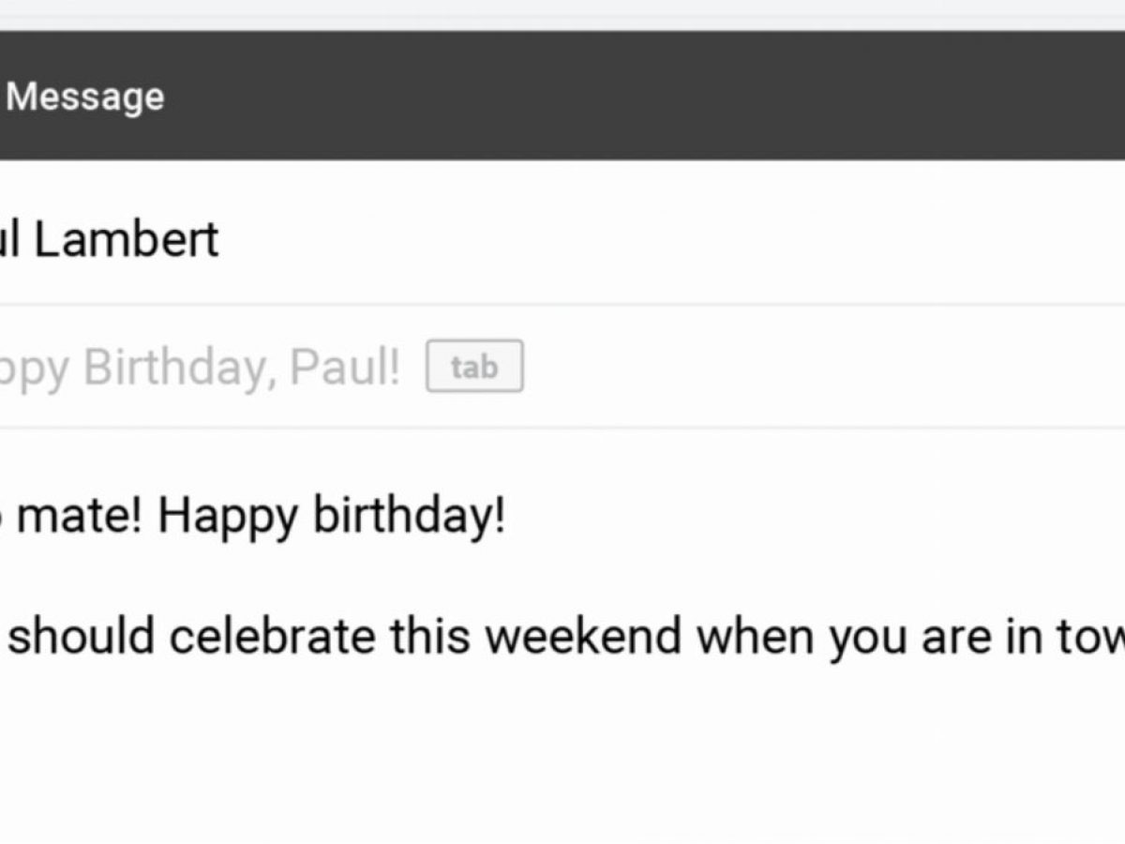
Task: Focus empty recipient field area right of Lambert
Action: click(656, 239)
